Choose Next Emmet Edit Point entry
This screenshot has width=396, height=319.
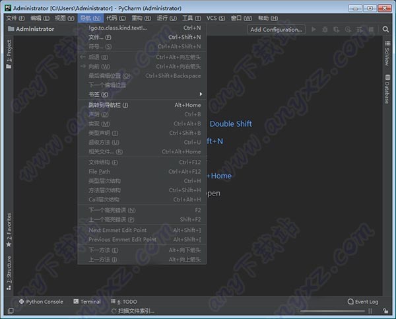(142, 230)
